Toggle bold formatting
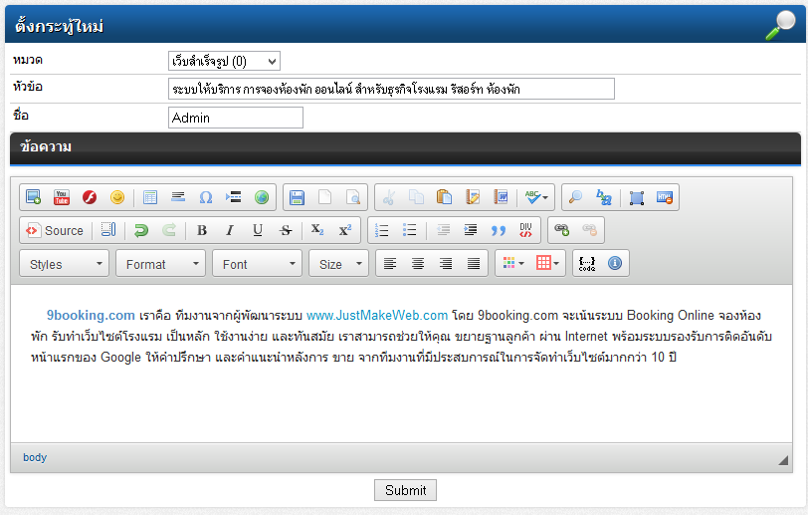 (202, 230)
